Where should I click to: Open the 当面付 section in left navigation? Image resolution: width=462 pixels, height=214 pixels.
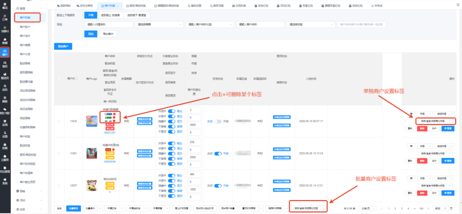[5, 29]
